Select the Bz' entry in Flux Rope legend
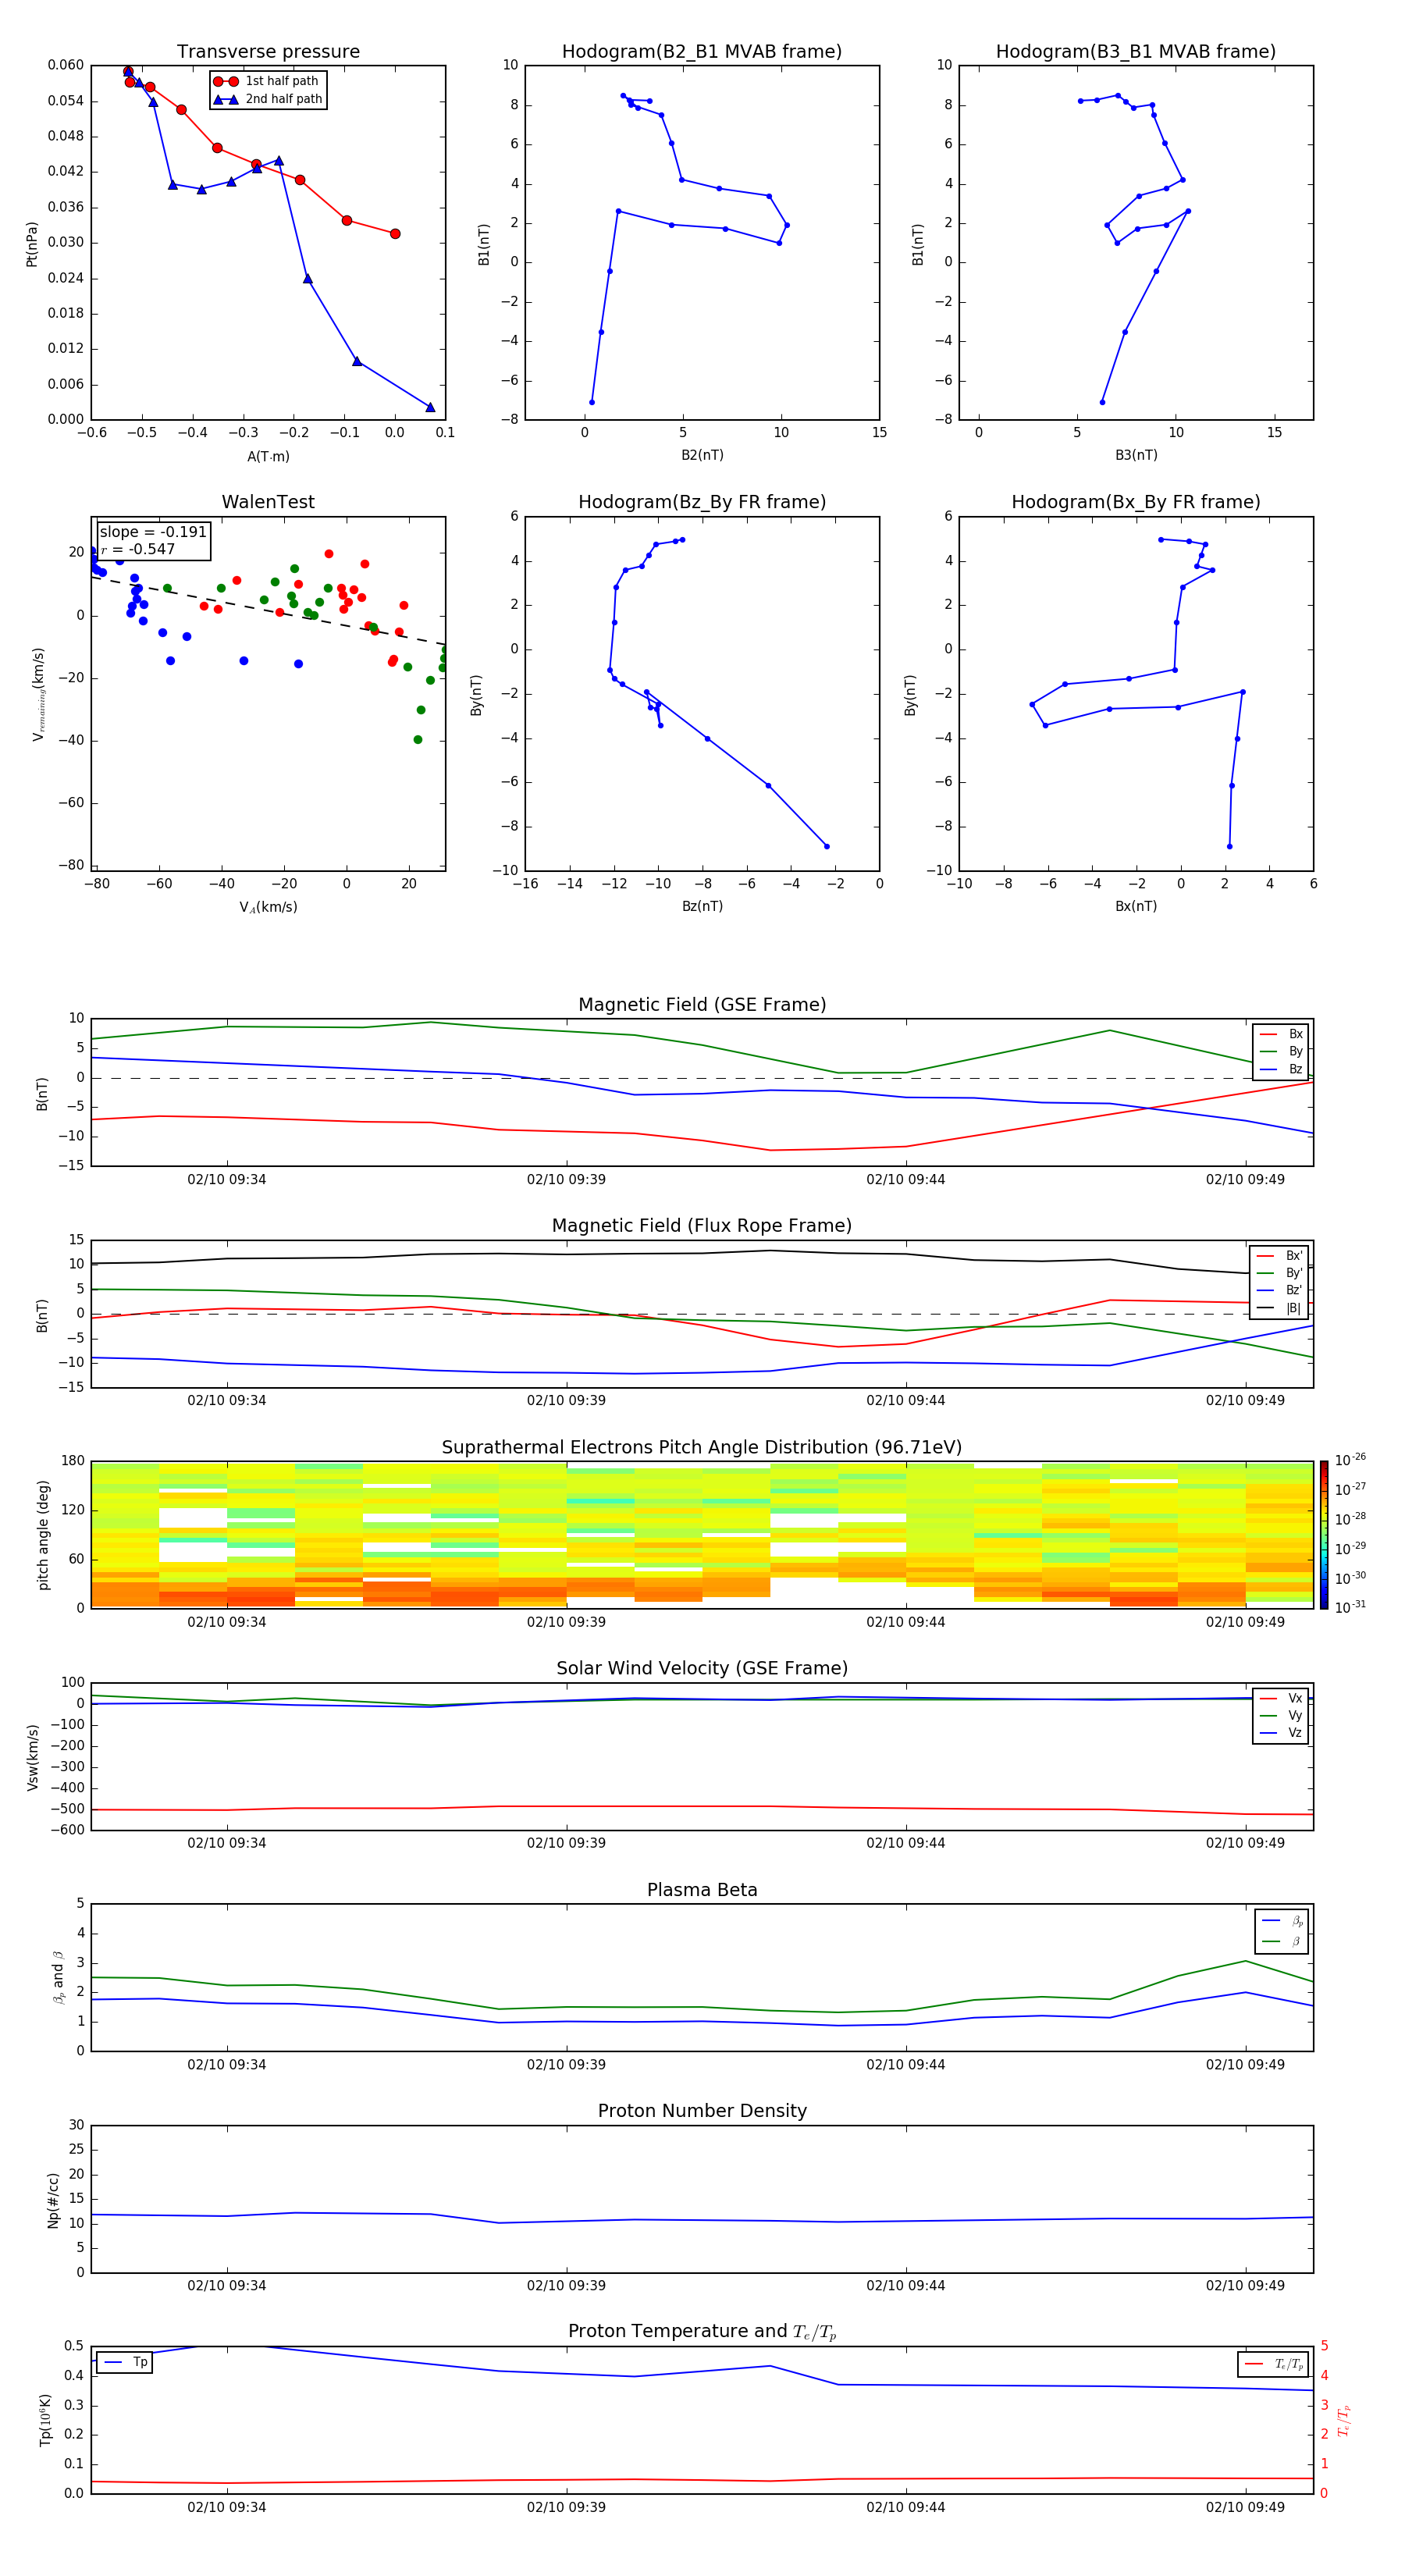 coord(1279,1290)
